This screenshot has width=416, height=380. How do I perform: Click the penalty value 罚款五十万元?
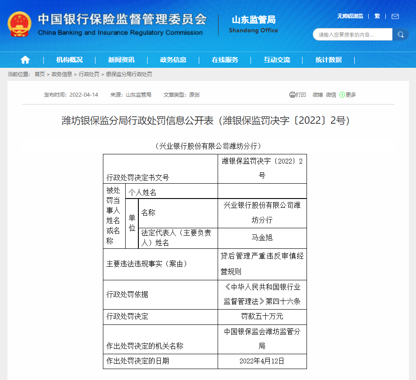pyautogui.click(x=262, y=317)
